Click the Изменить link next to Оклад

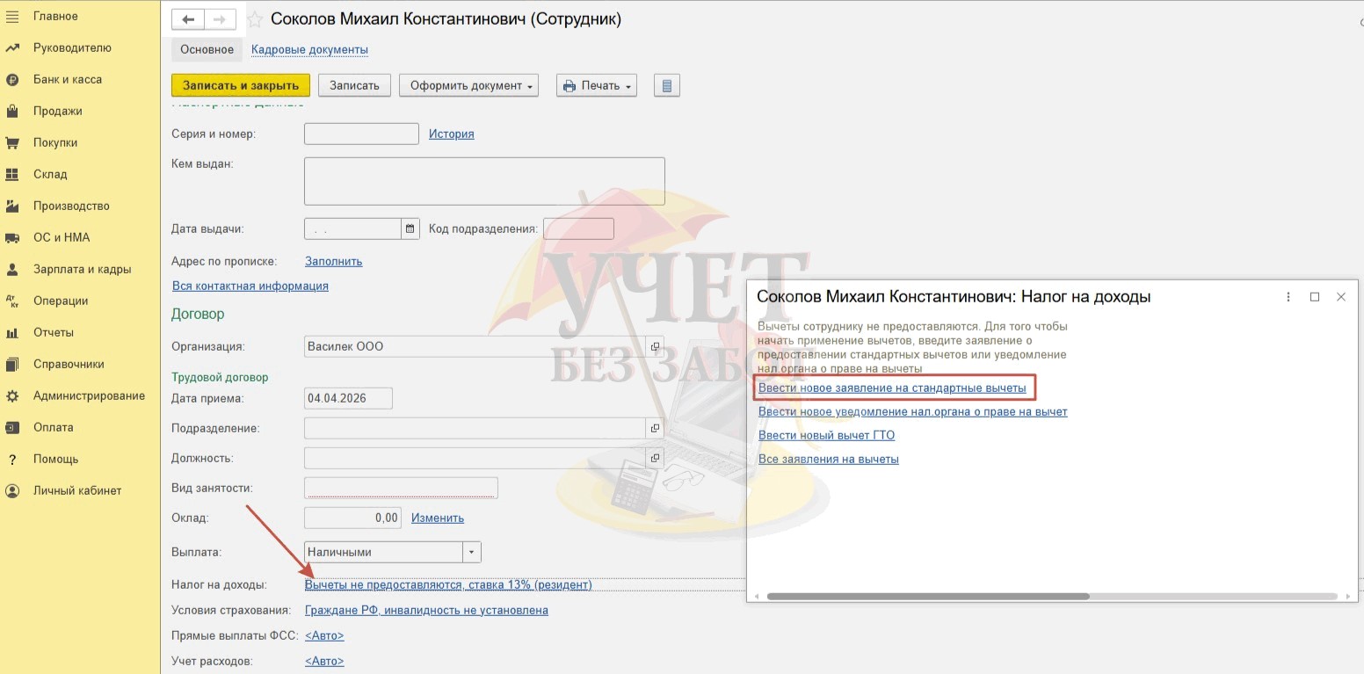coord(437,518)
